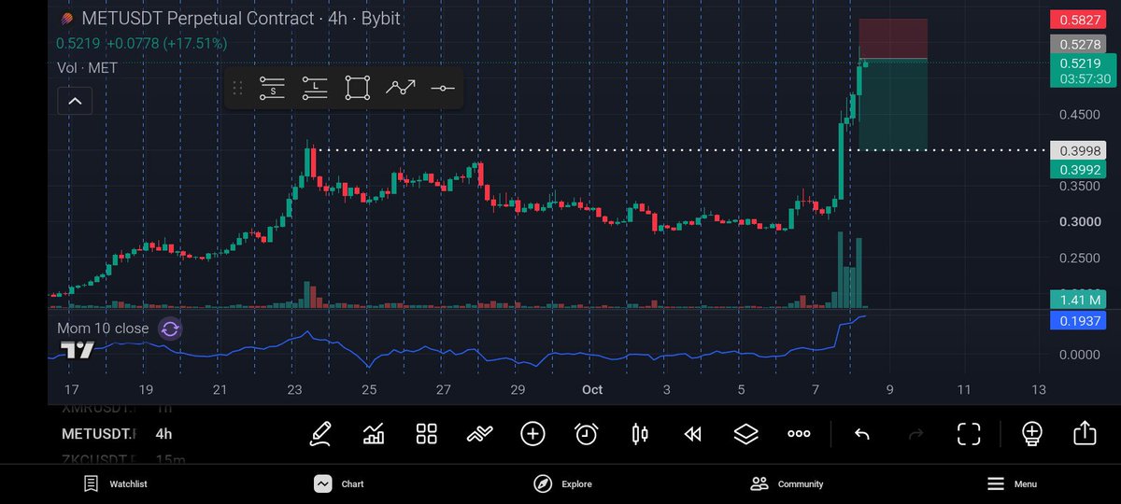Open more options three-dots icon
Viewport: 1121px width, 504px height.
point(799,433)
